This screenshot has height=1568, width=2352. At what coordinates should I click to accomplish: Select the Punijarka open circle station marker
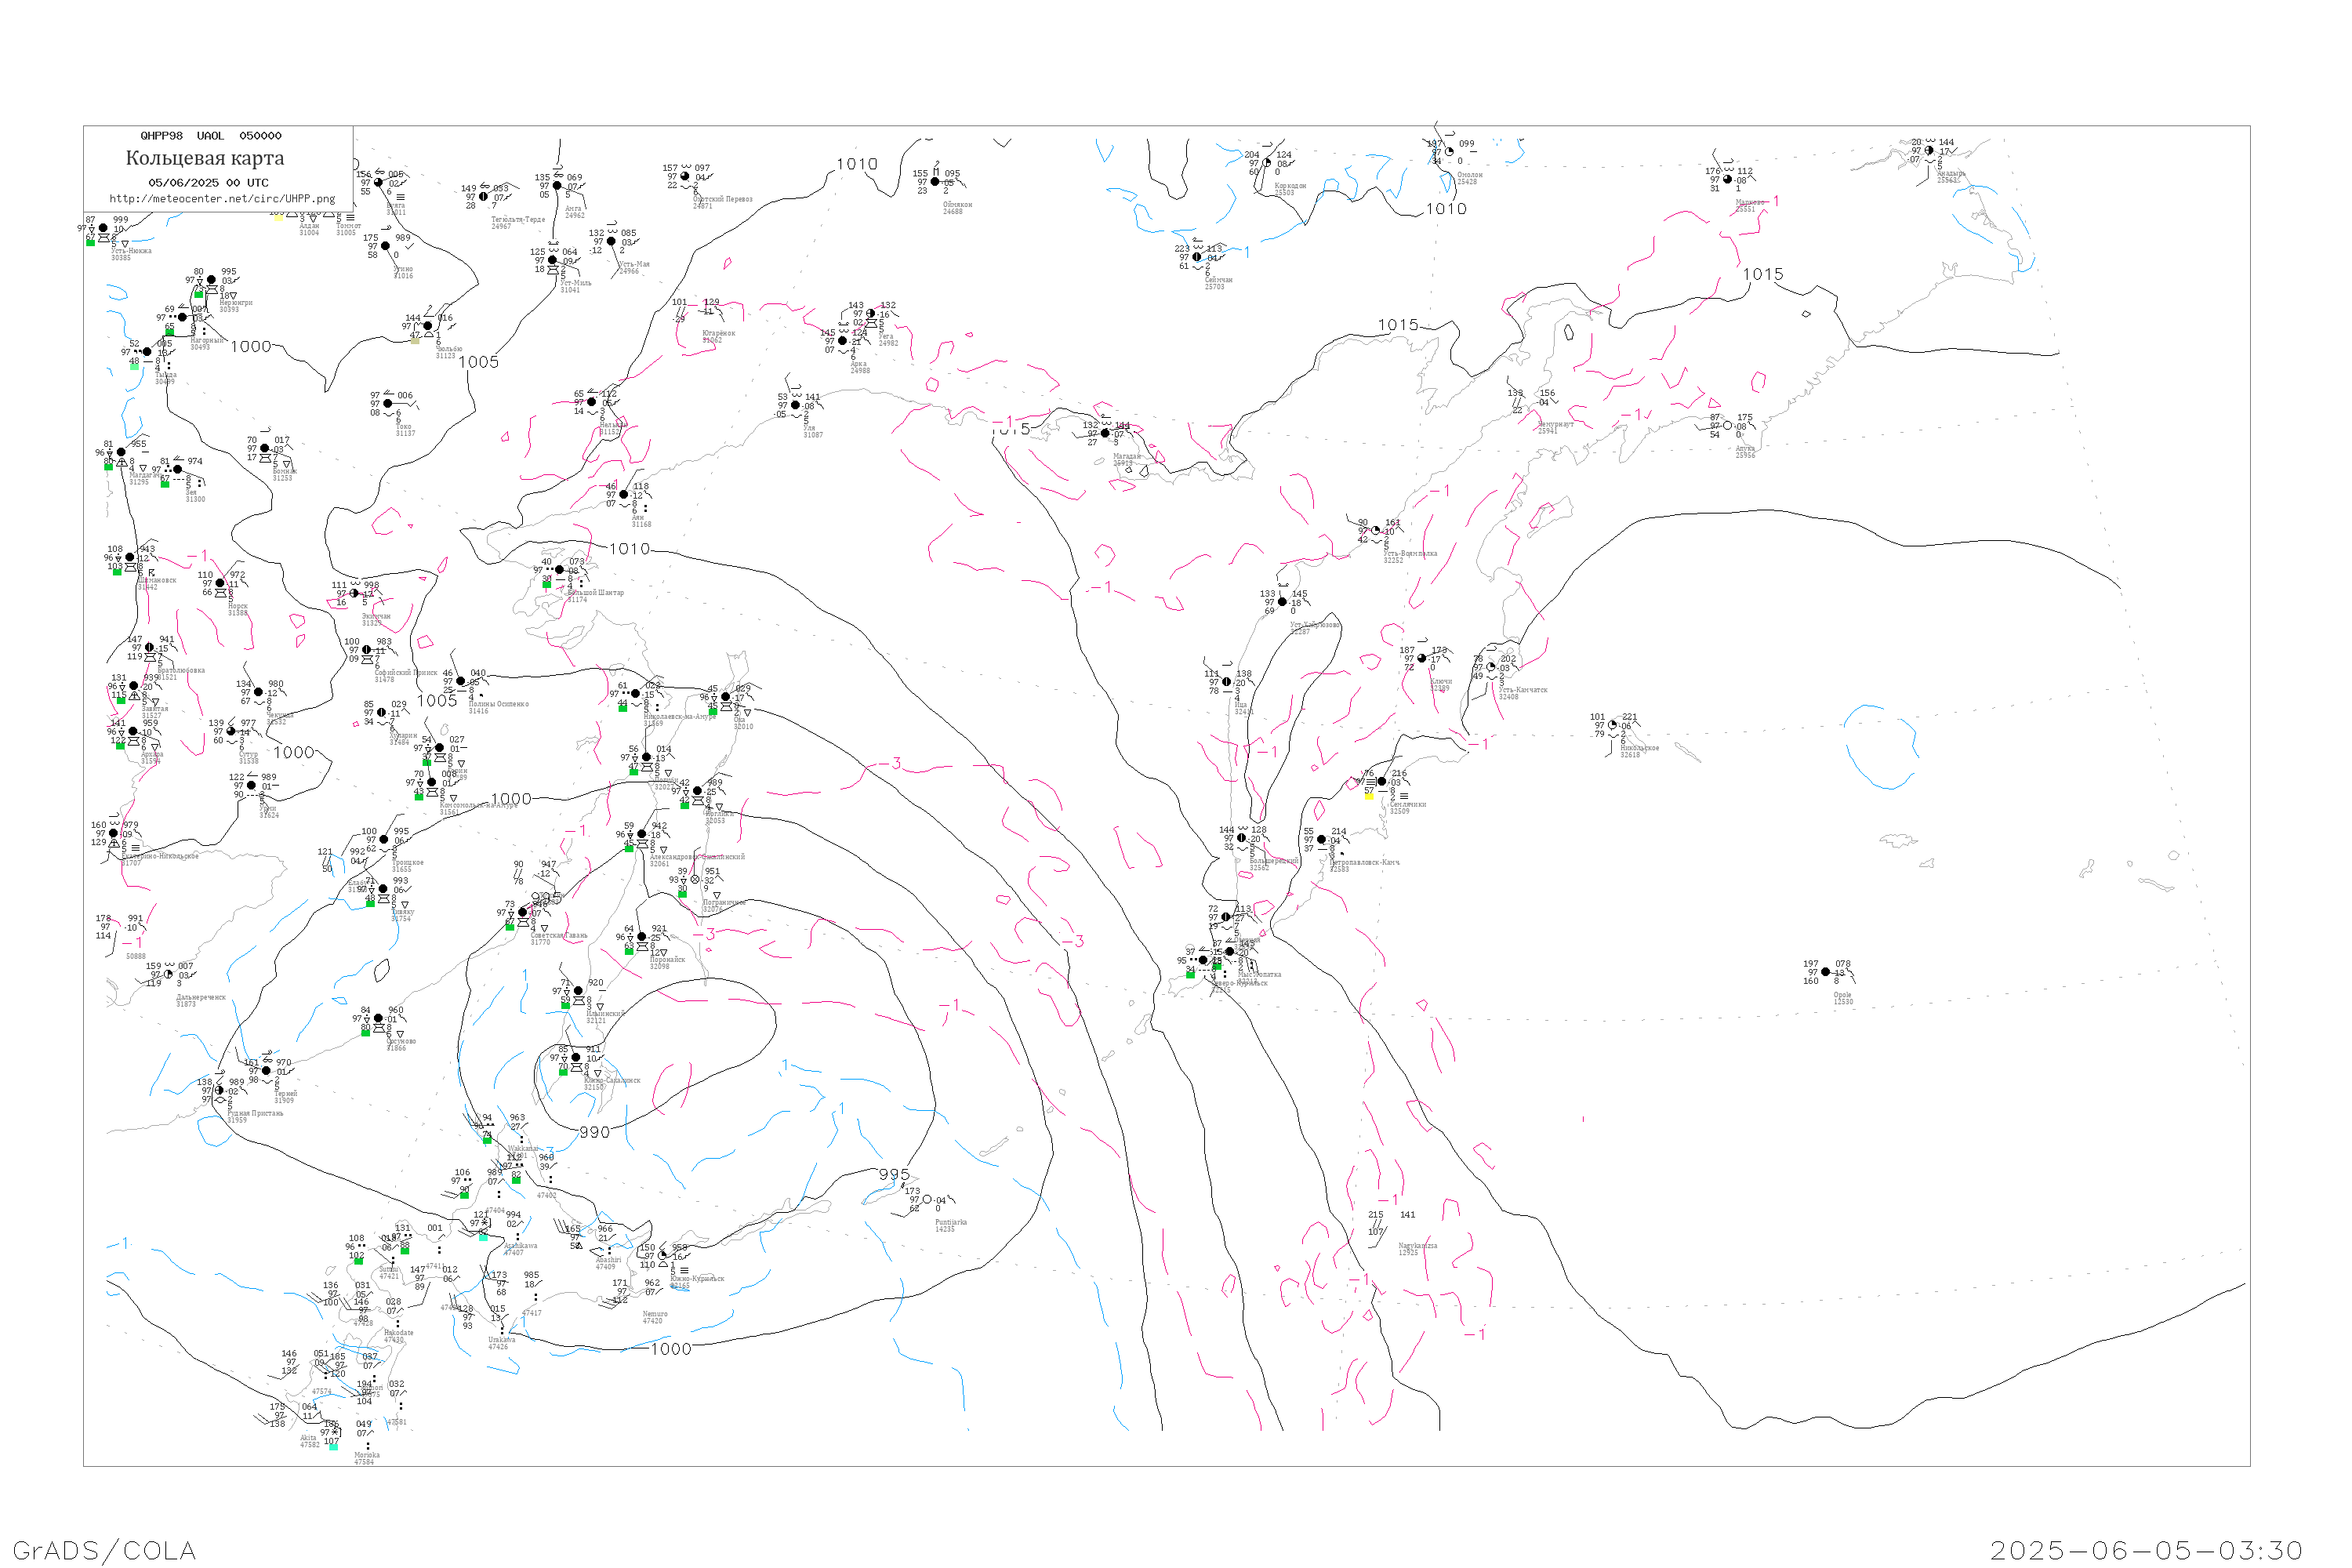(927, 1200)
